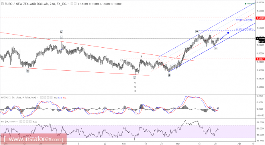
Task: Open MACD format settings icon
Action: pyautogui.click(x=45, y=97)
